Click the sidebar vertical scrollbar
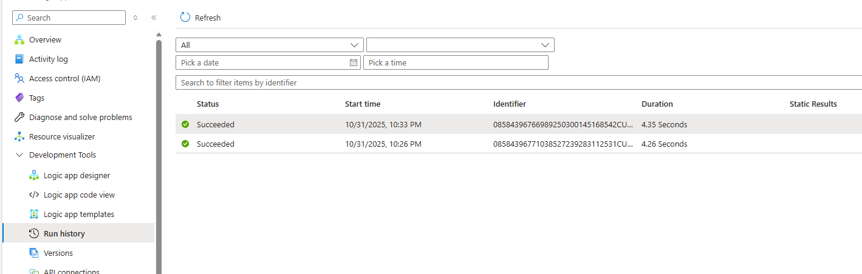This screenshot has height=274, width=862. click(159, 156)
